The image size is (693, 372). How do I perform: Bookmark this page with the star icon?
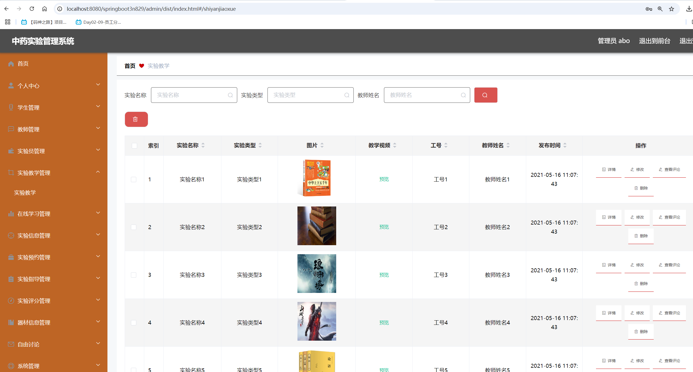click(672, 9)
